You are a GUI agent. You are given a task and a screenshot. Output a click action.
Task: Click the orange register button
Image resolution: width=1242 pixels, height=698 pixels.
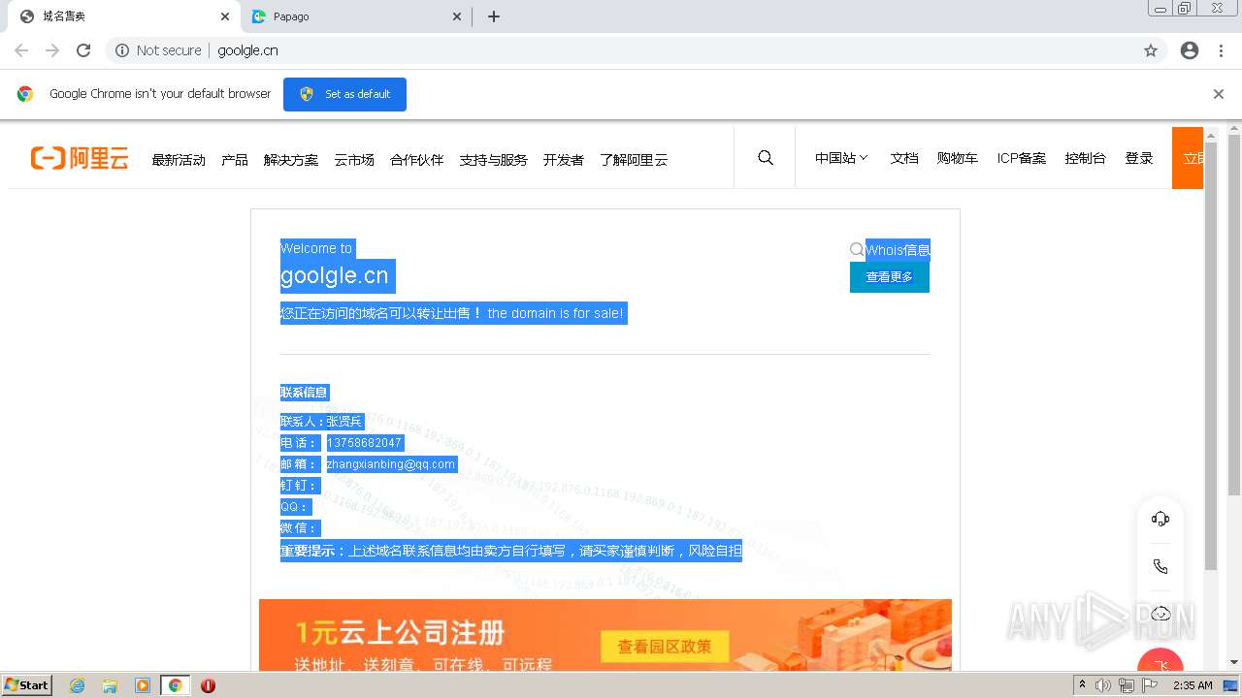1188,158
